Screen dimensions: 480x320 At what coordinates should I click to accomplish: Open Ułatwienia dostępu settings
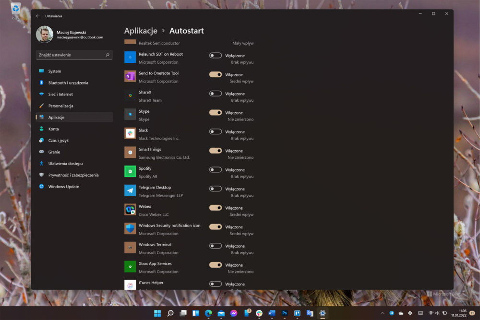pyautogui.click(x=74, y=164)
